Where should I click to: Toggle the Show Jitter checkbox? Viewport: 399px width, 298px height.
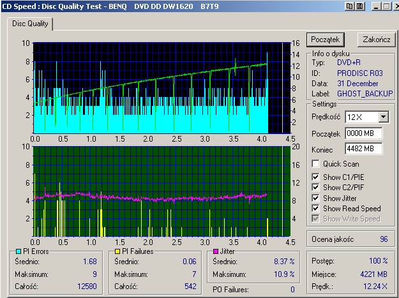coord(315,198)
